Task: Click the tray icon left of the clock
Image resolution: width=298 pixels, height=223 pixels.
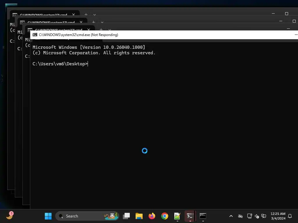Action: click(x=264, y=216)
